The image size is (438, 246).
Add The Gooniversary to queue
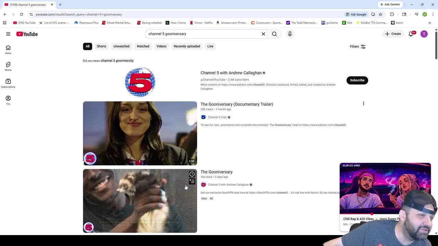pos(192,181)
